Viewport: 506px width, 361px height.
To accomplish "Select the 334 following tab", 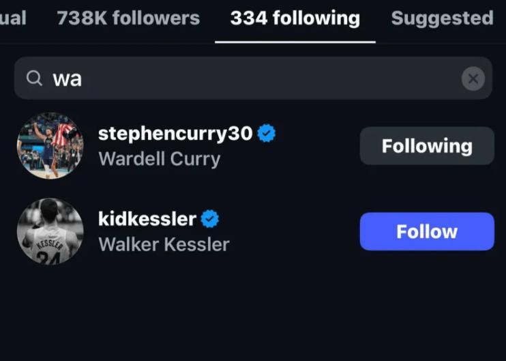I will click(295, 18).
